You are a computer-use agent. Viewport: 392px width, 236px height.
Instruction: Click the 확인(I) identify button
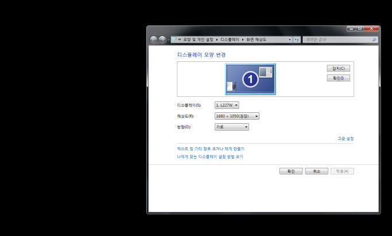339,78
